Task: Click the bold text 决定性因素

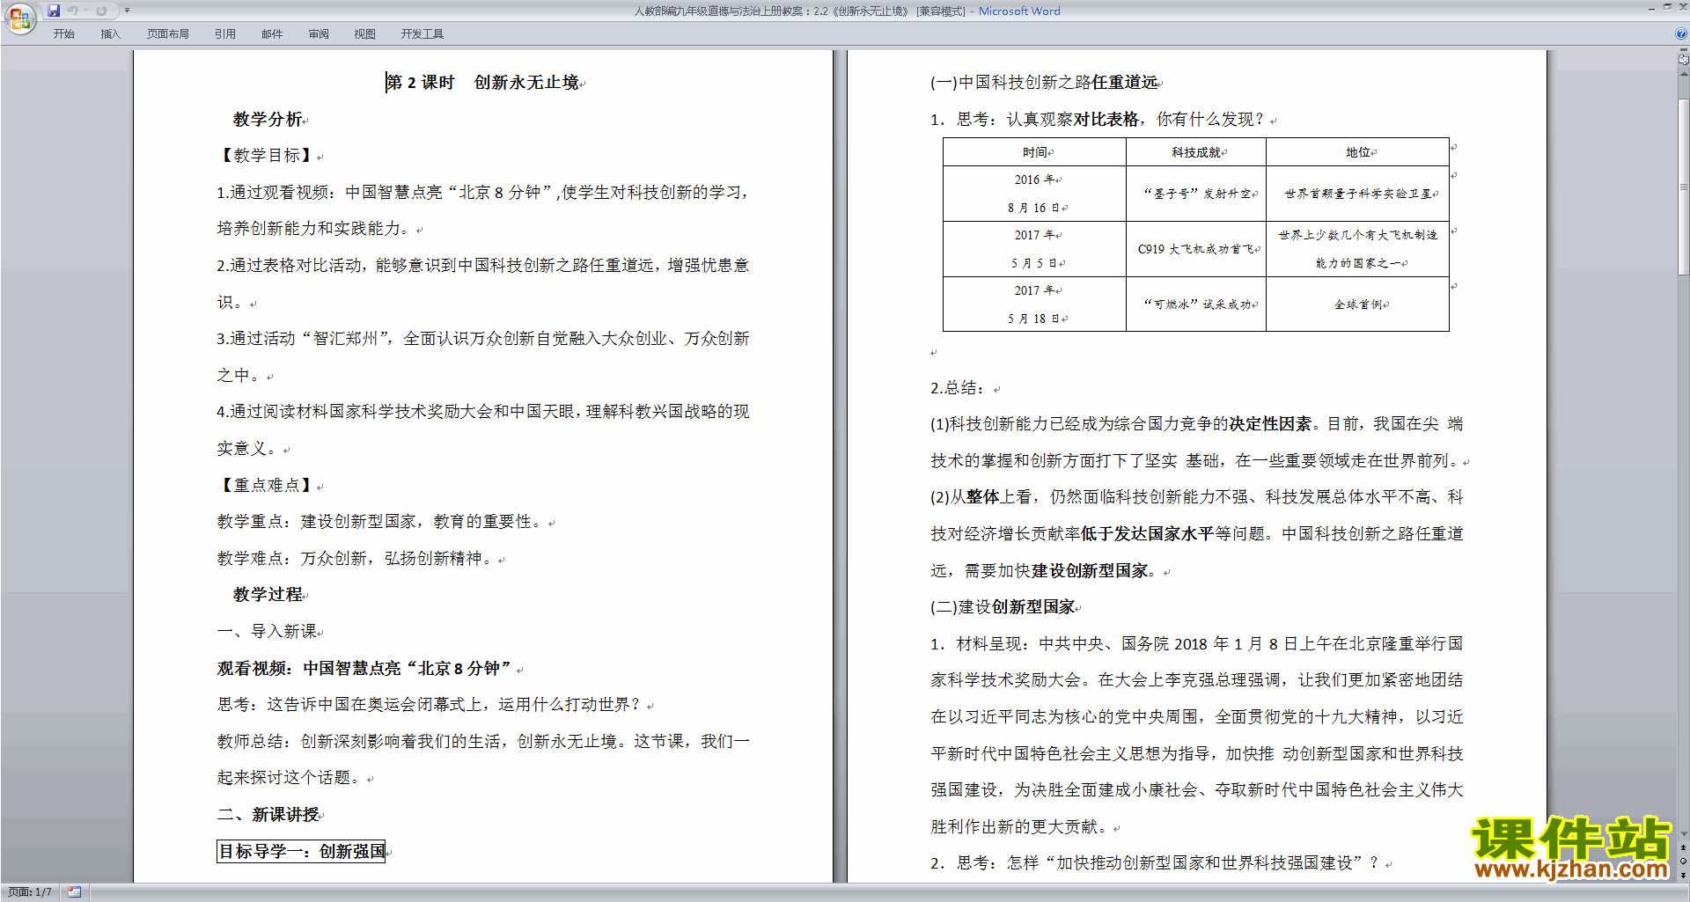Action: 1270,424
